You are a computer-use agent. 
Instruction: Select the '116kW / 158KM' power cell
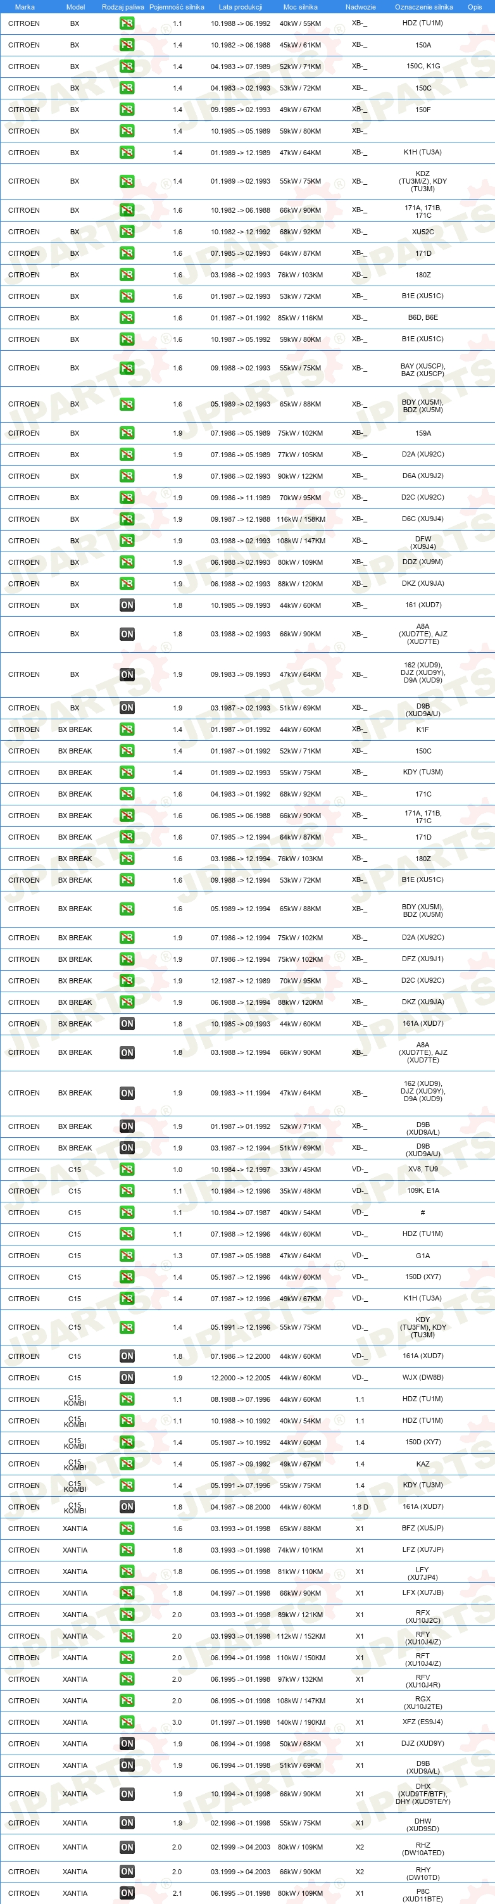(300, 519)
